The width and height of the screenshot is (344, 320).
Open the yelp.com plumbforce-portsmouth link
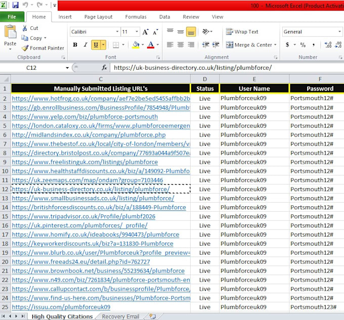click(x=84, y=117)
